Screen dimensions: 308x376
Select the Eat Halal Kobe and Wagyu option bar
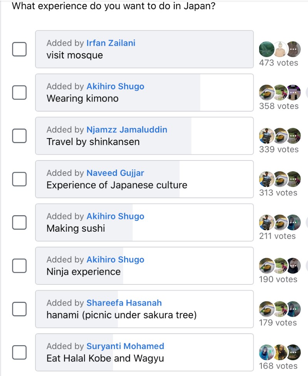[x=144, y=352]
